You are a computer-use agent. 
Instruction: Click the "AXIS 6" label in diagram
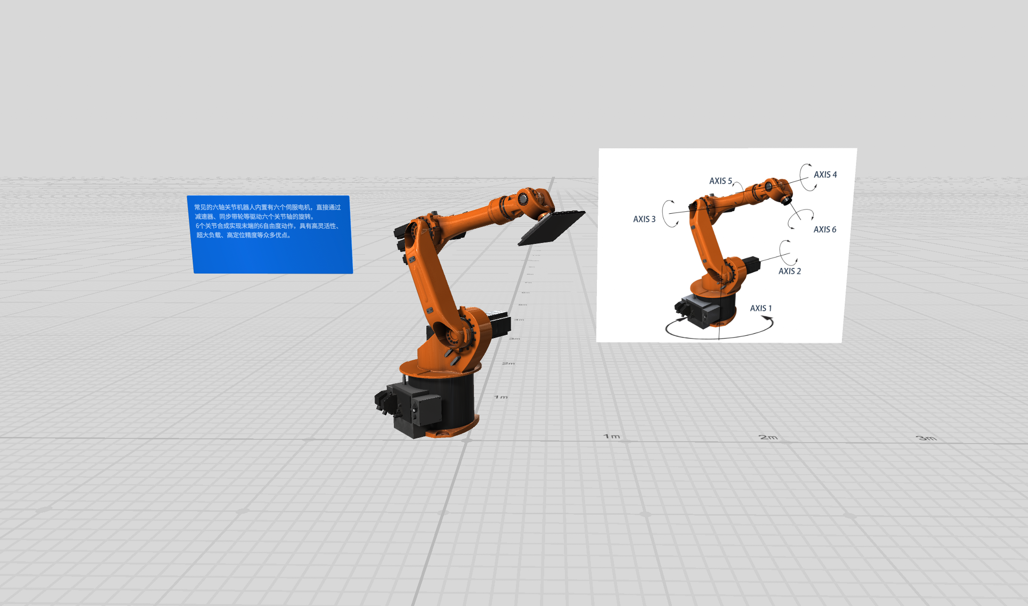click(825, 229)
